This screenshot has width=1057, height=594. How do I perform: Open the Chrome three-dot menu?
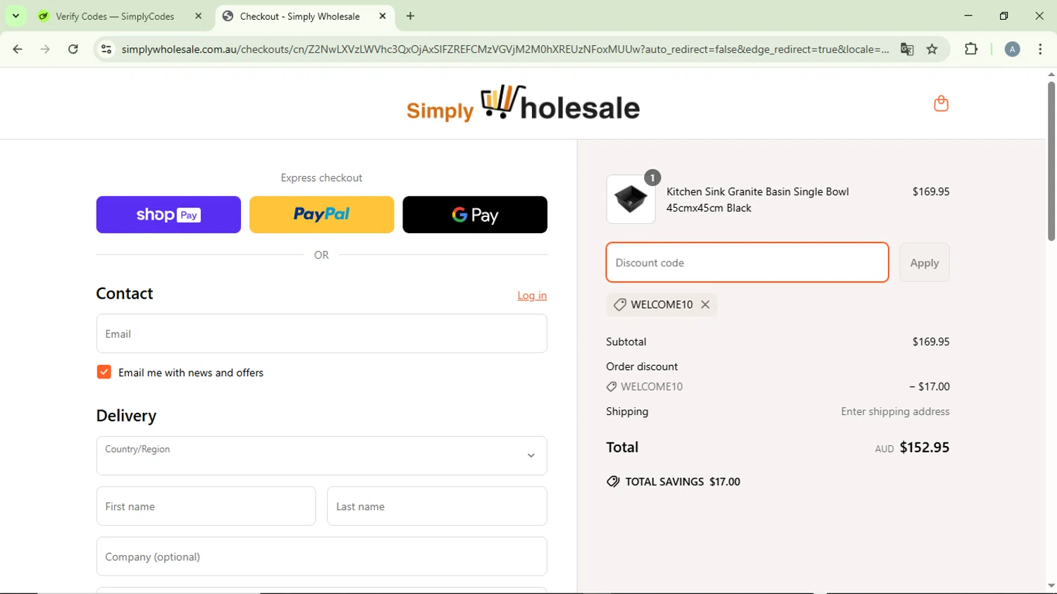tap(1040, 49)
